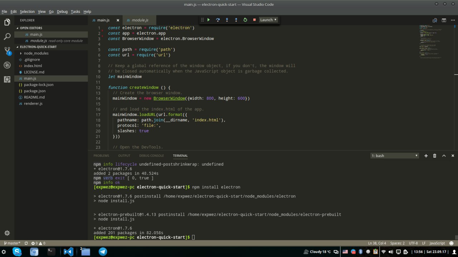The width and height of the screenshot is (458, 257).
Task: Click the Continue debug play button
Action: 209,20
